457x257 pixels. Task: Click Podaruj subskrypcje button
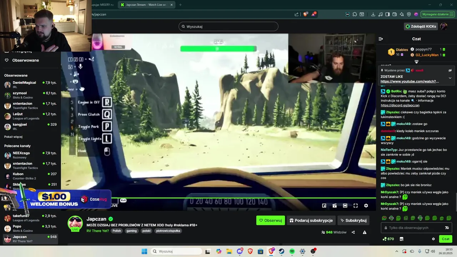tap(311, 220)
